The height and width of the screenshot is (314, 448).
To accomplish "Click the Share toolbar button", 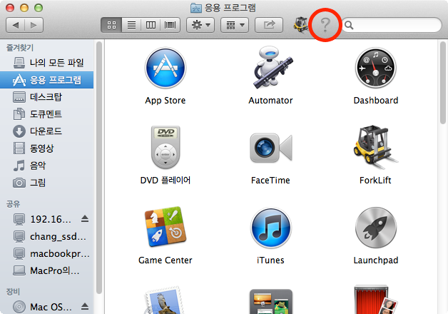I will [x=269, y=25].
